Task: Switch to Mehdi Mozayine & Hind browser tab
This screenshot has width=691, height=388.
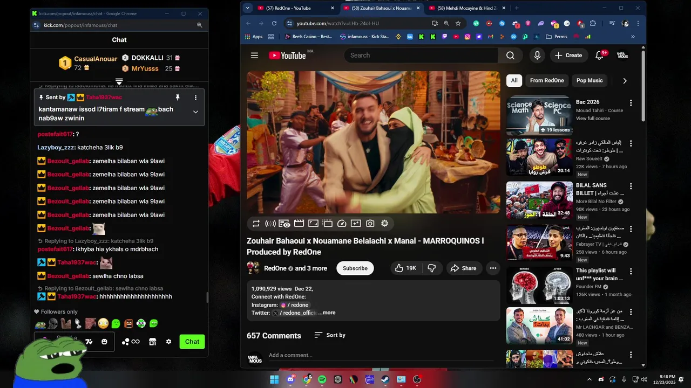Action: (x=466, y=8)
